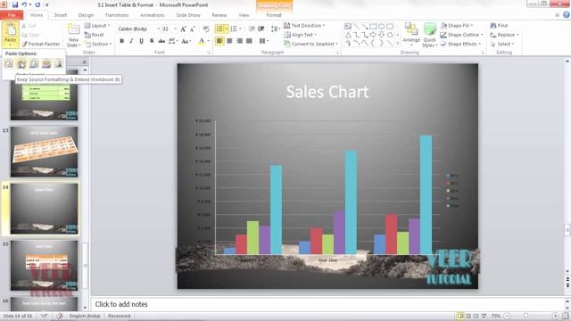The height and width of the screenshot is (321, 571).
Task: Click the Replace button
Action: 504,35
